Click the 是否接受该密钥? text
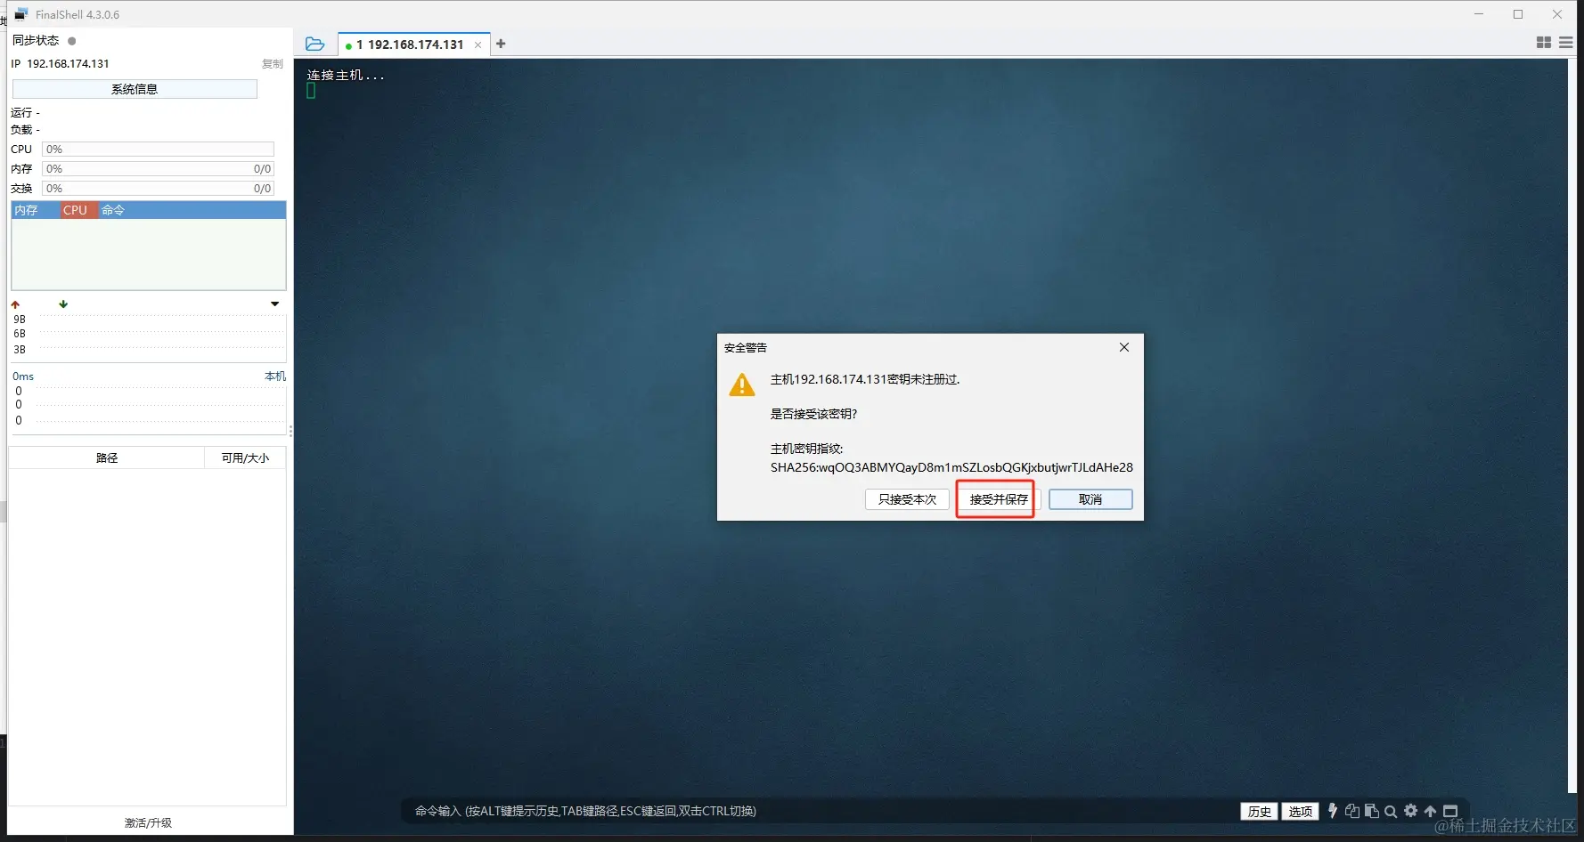Screen dimensions: 1584x842 pyautogui.click(x=813, y=414)
